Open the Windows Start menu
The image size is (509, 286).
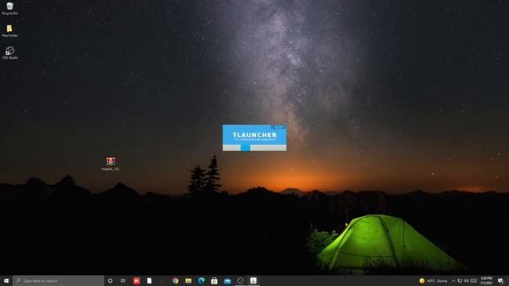(6, 280)
